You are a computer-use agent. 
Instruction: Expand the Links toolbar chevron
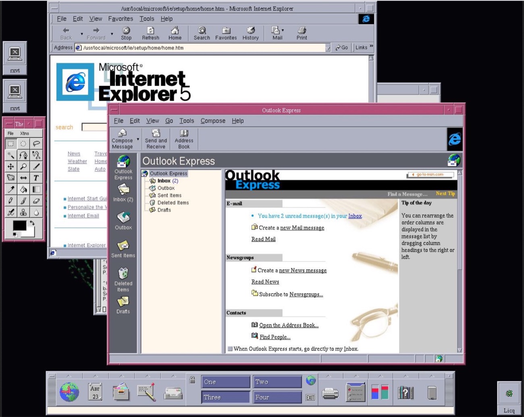pyautogui.click(x=371, y=47)
